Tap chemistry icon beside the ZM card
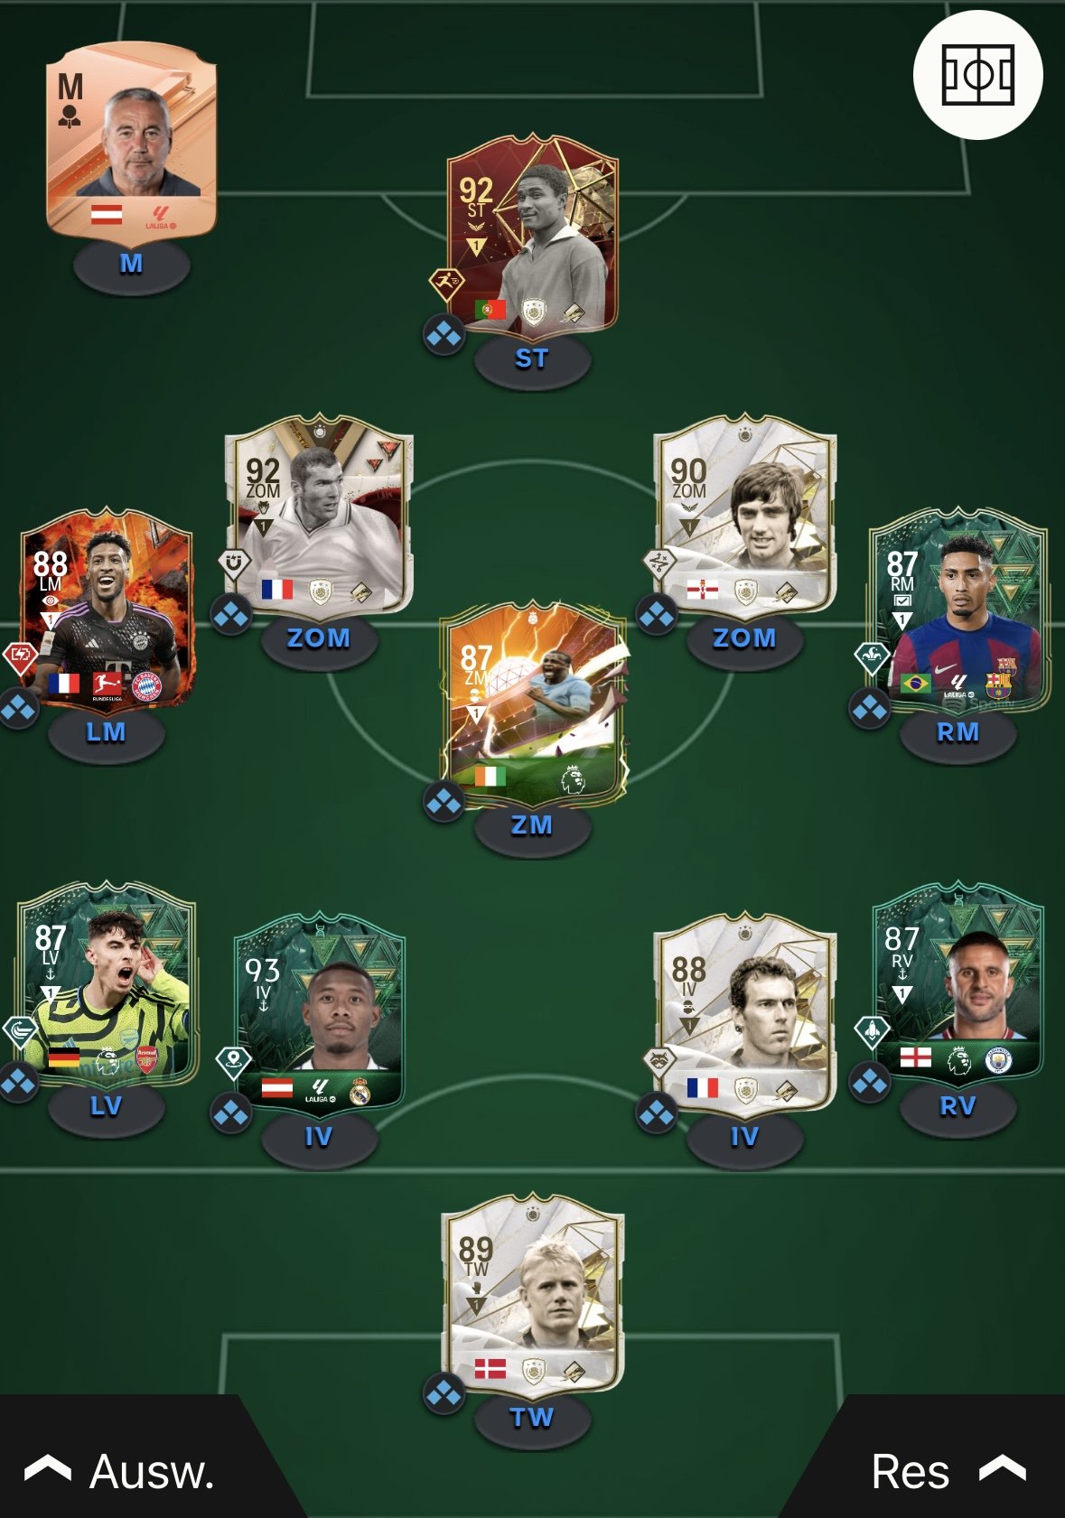Viewport: 1065px width, 1518px height. click(x=444, y=801)
